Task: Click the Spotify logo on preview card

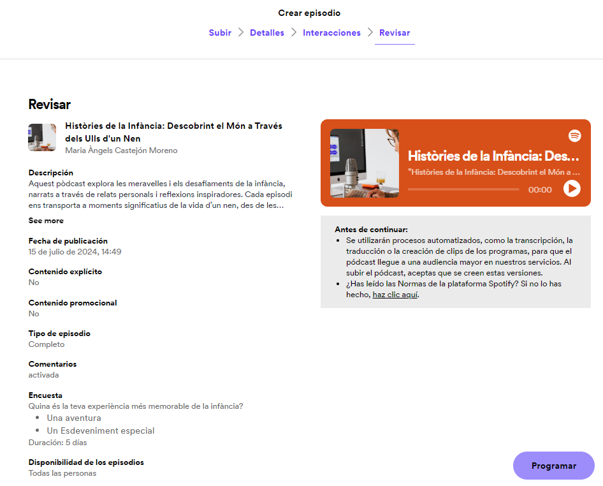Action: point(574,135)
